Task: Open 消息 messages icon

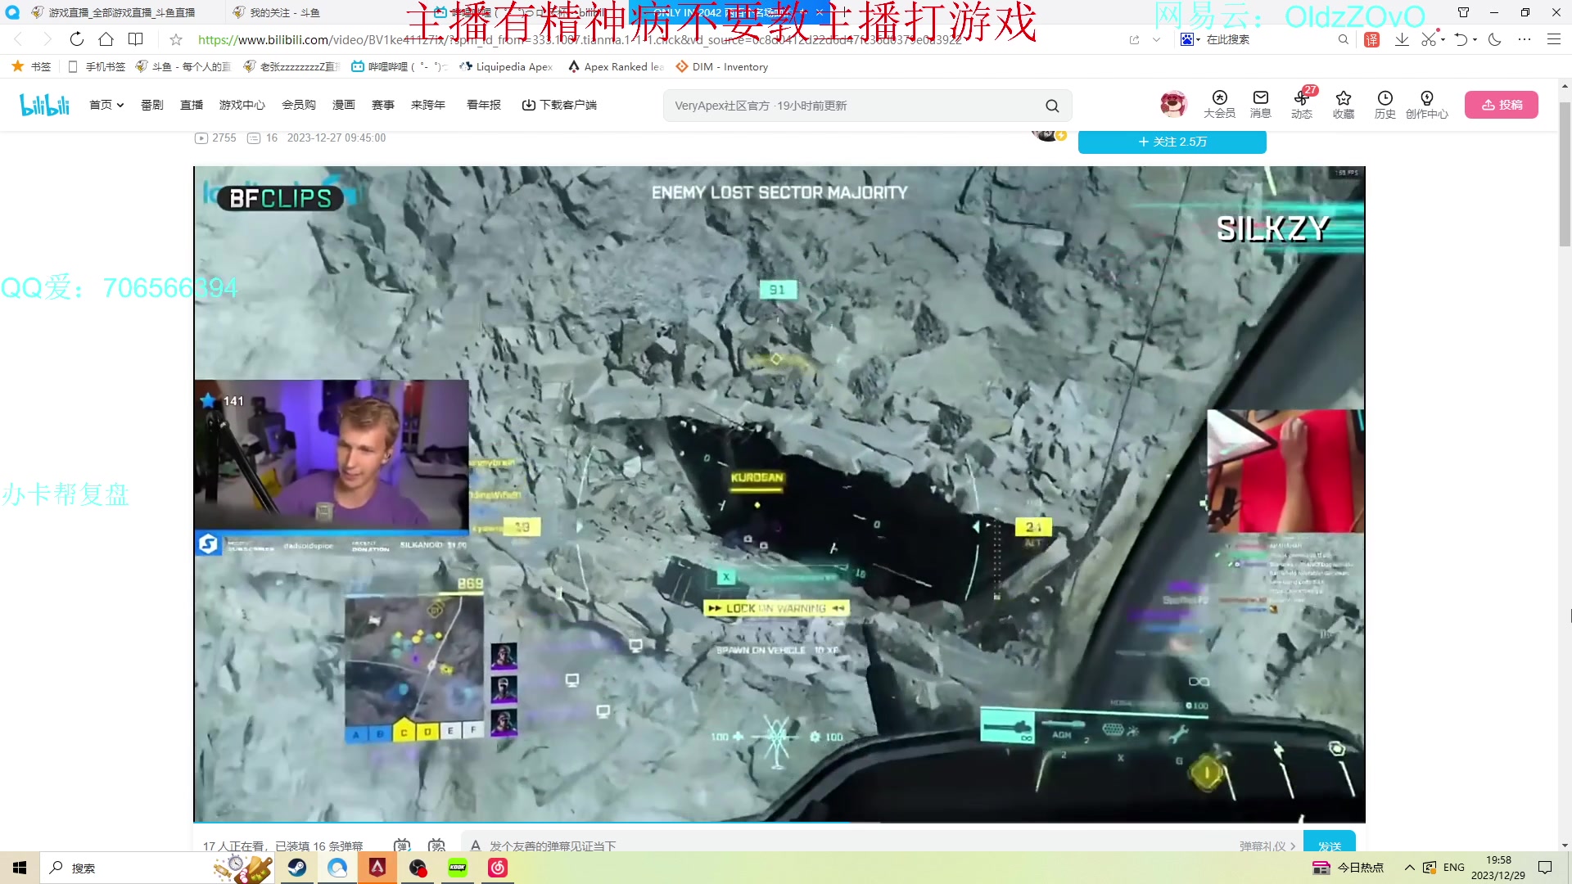Action: (1261, 105)
